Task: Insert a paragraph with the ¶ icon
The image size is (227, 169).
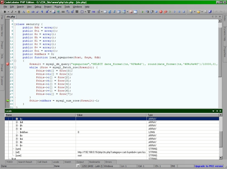Action: click(42, 12)
